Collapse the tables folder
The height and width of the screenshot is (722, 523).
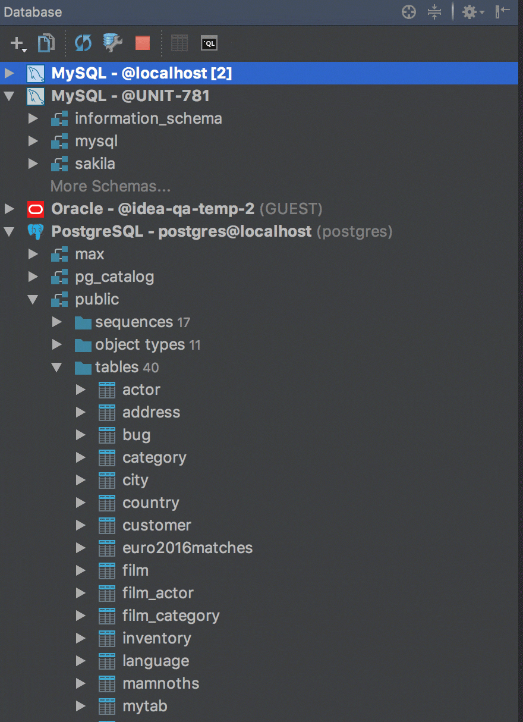coord(57,367)
